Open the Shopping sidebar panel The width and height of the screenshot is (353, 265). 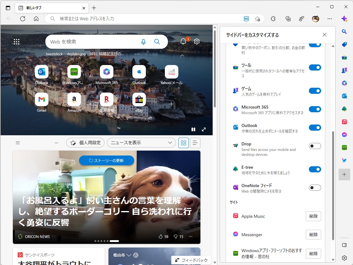(x=344, y=44)
